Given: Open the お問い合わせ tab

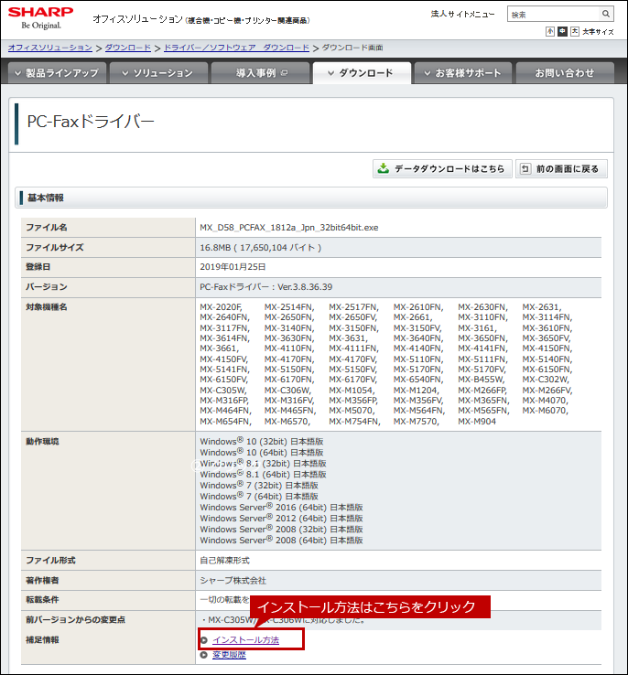Looking at the screenshot, I should (565, 73).
